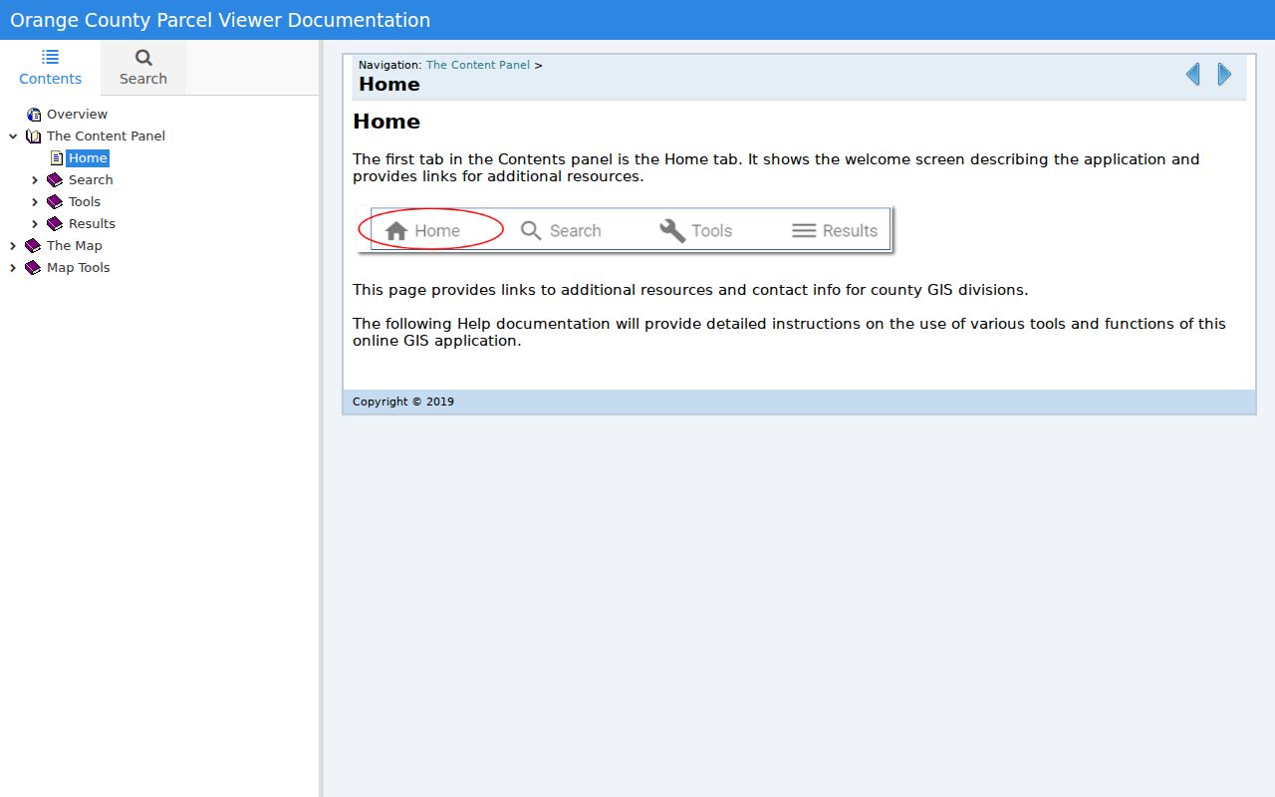Click the list icon on the Contents tab

[50, 57]
